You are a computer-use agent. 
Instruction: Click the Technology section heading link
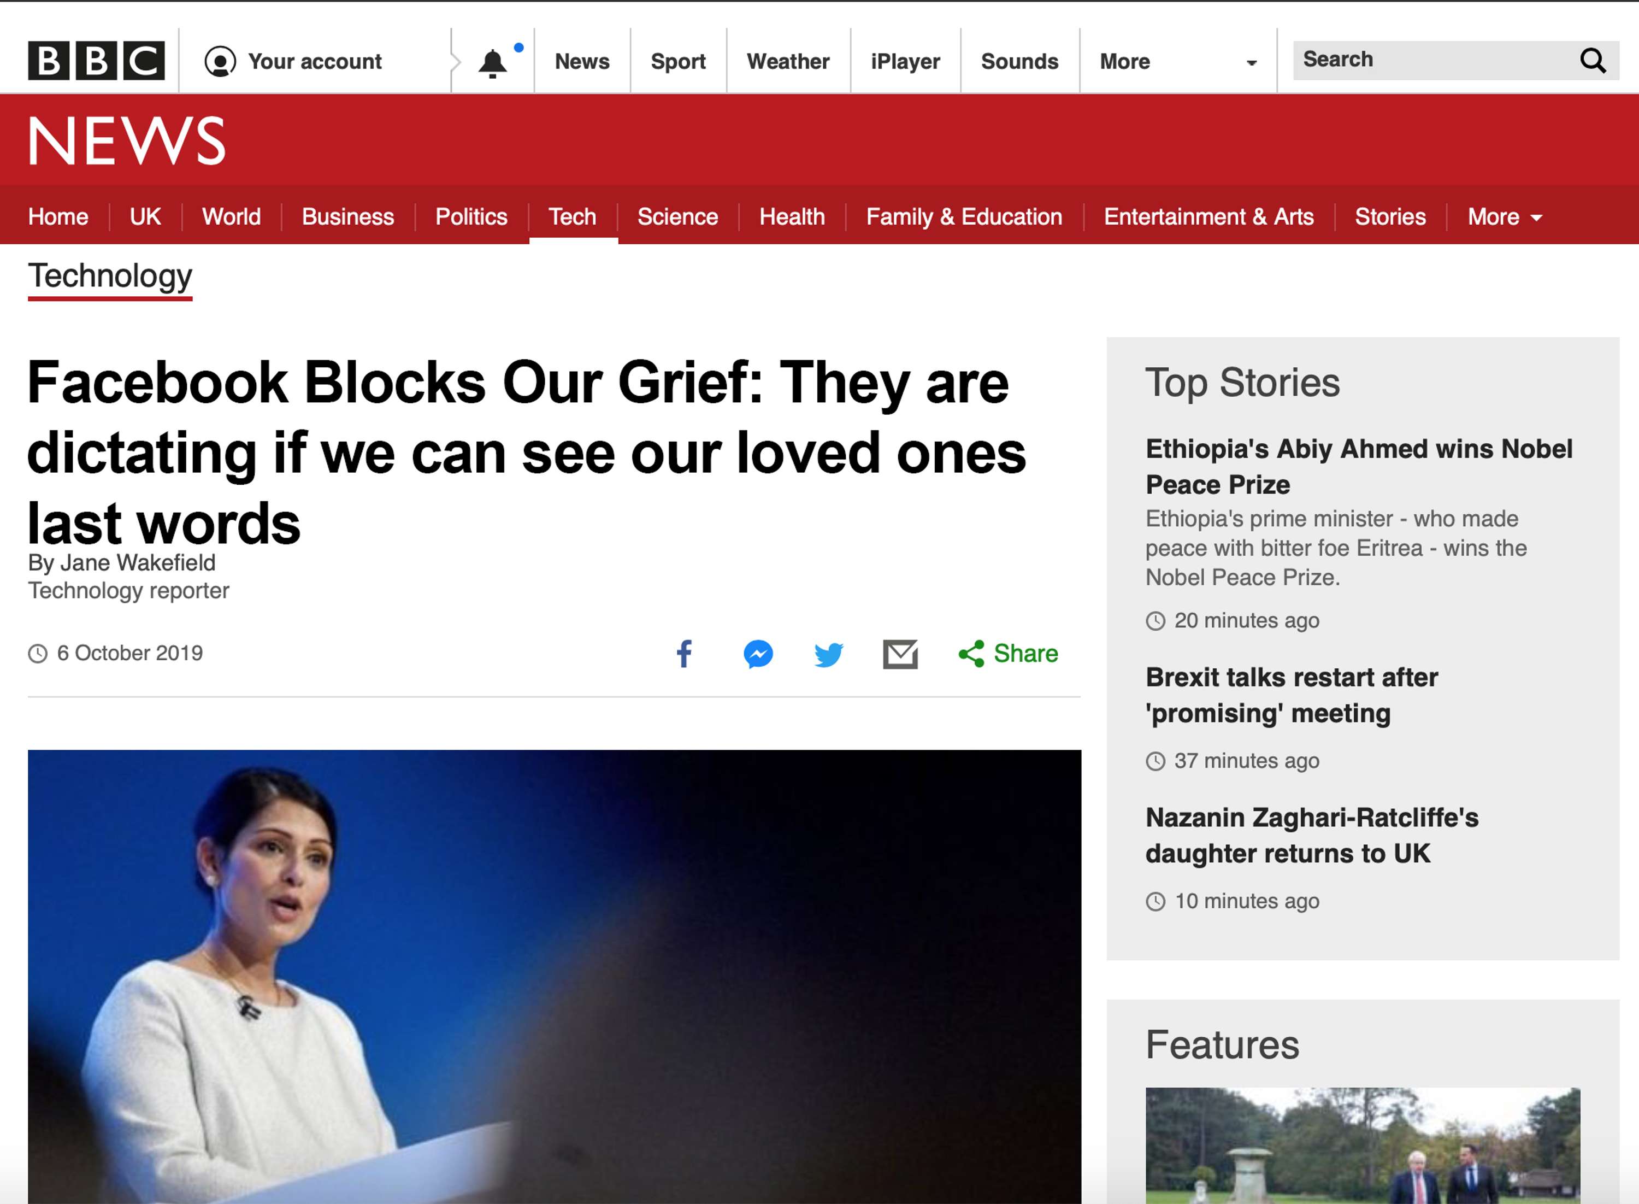[x=110, y=277]
